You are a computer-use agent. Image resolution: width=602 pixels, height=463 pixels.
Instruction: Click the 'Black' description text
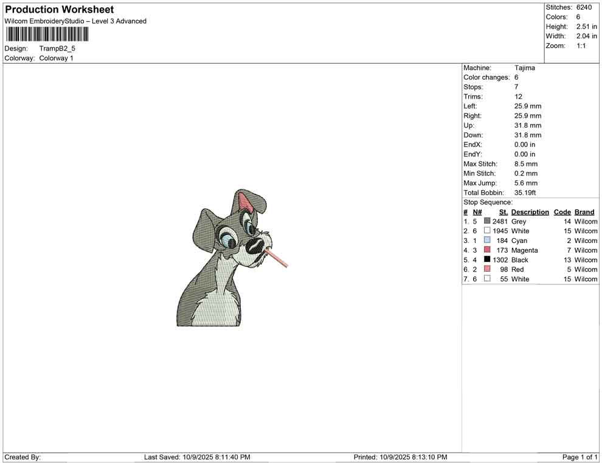click(x=519, y=259)
